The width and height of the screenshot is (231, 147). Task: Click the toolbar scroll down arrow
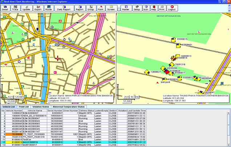229,11
